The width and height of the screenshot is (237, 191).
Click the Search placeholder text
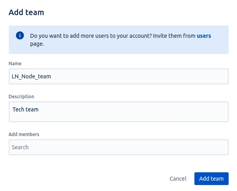(20, 147)
